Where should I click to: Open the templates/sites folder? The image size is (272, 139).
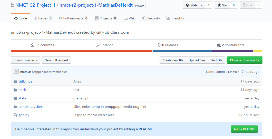31,107
